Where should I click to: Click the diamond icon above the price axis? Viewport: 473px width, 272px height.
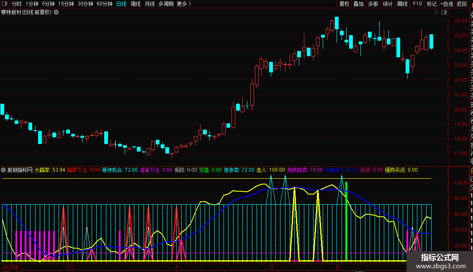pos(437,12)
